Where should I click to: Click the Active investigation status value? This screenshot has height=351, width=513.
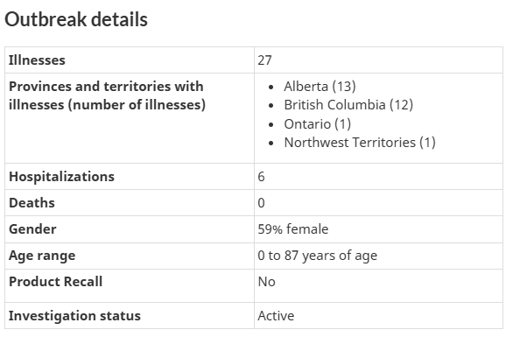(x=276, y=316)
